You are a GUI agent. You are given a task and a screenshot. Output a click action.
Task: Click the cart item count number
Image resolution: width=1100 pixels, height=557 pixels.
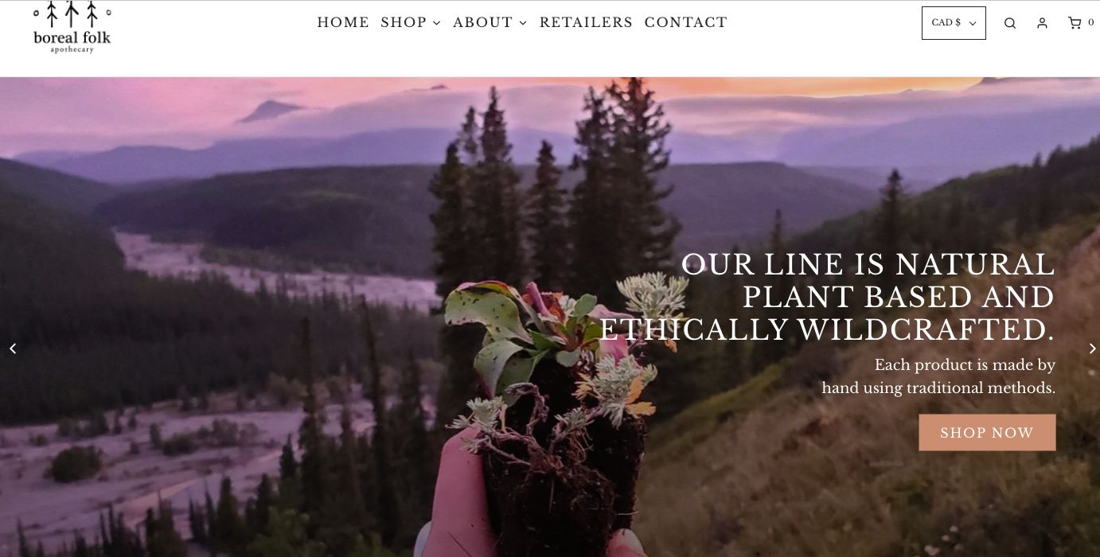pos(1091,22)
